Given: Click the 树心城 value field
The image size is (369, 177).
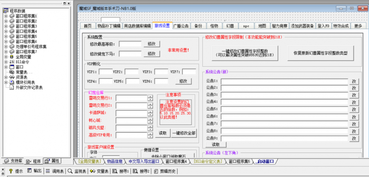Looking at the screenshot, I should [x=131, y=121].
